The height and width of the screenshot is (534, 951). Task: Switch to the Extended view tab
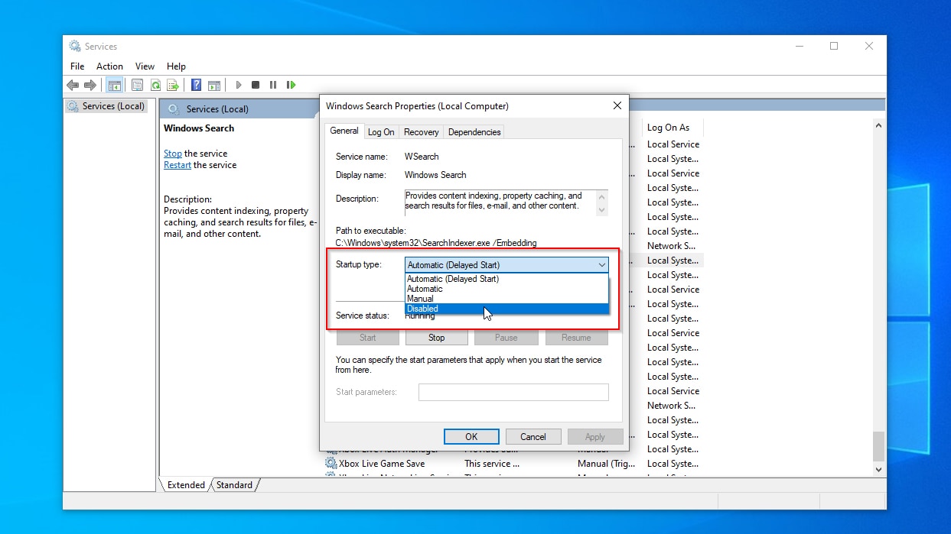click(186, 485)
